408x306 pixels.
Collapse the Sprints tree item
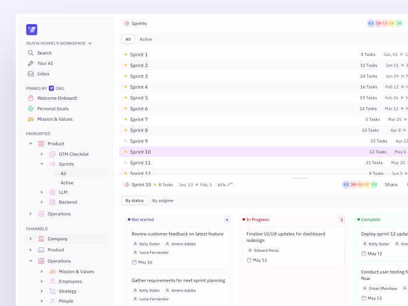[41, 164]
